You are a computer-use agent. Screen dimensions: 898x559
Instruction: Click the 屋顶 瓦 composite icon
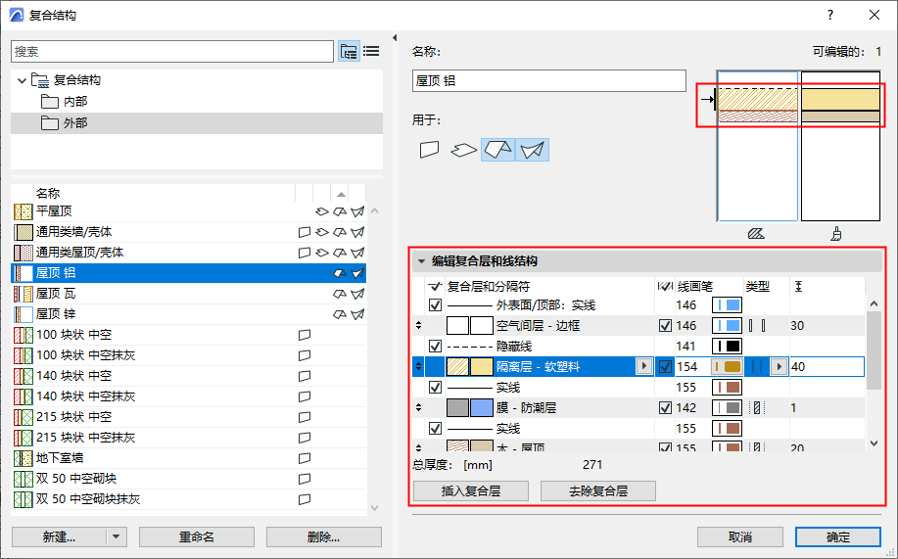coord(23,294)
